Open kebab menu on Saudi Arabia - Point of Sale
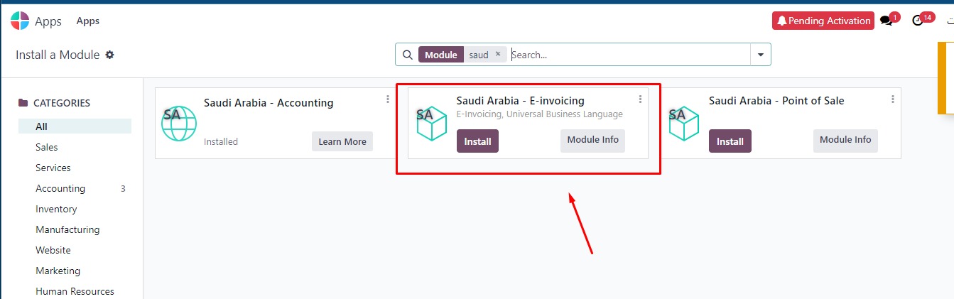 coord(893,99)
